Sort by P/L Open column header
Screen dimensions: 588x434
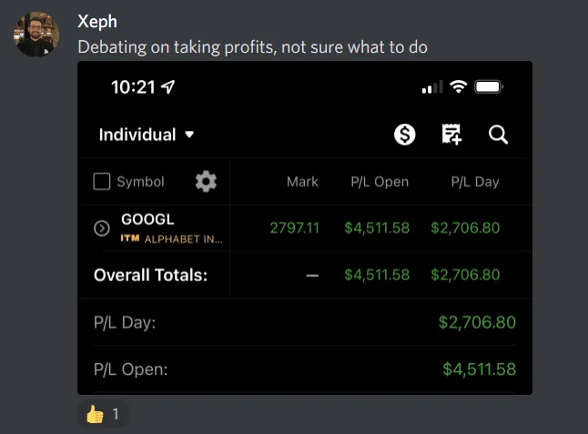[x=380, y=182]
